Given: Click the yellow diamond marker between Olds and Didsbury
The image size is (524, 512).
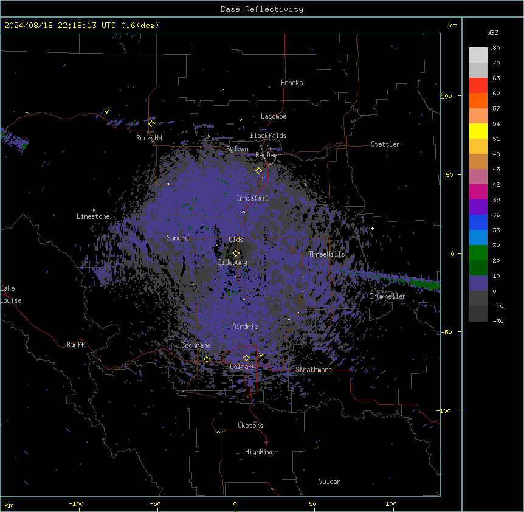Looking at the screenshot, I should (x=236, y=253).
